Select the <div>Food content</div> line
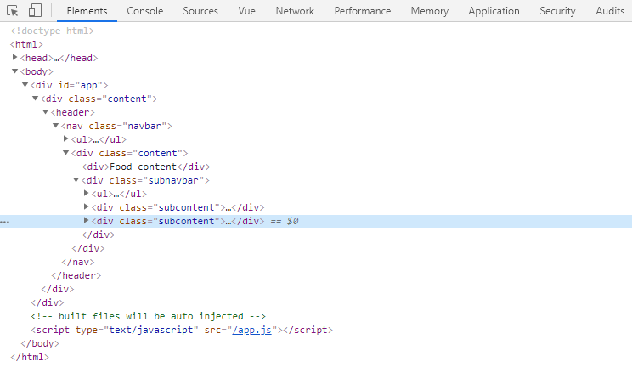632x390 pixels. click(146, 167)
